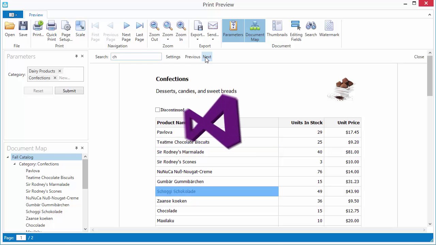
Task: Select Zaanse koeken in Document Map
Action: 39,218
